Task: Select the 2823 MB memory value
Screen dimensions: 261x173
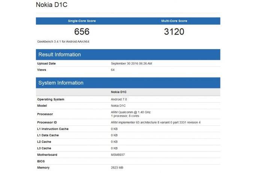Action: click(117, 168)
